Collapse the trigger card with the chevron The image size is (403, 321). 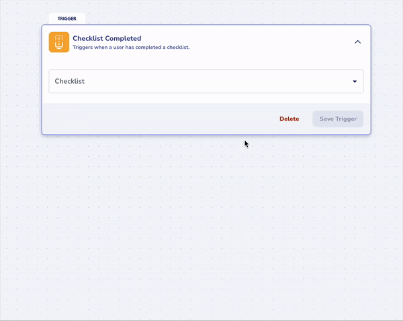pyautogui.click(x=358, y=42)
